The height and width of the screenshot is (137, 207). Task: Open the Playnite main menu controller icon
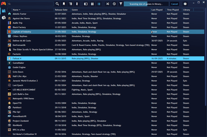pyautogui.click(x=3, y=4)
